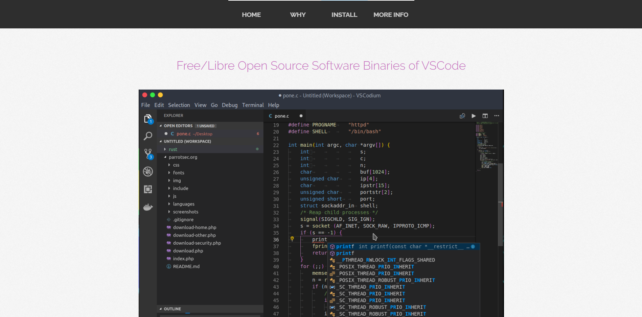The height and width of the screenshot is (317, 642).
Task: Open the Explorer icon in activity bar
Action: click(x=148, y=119)
